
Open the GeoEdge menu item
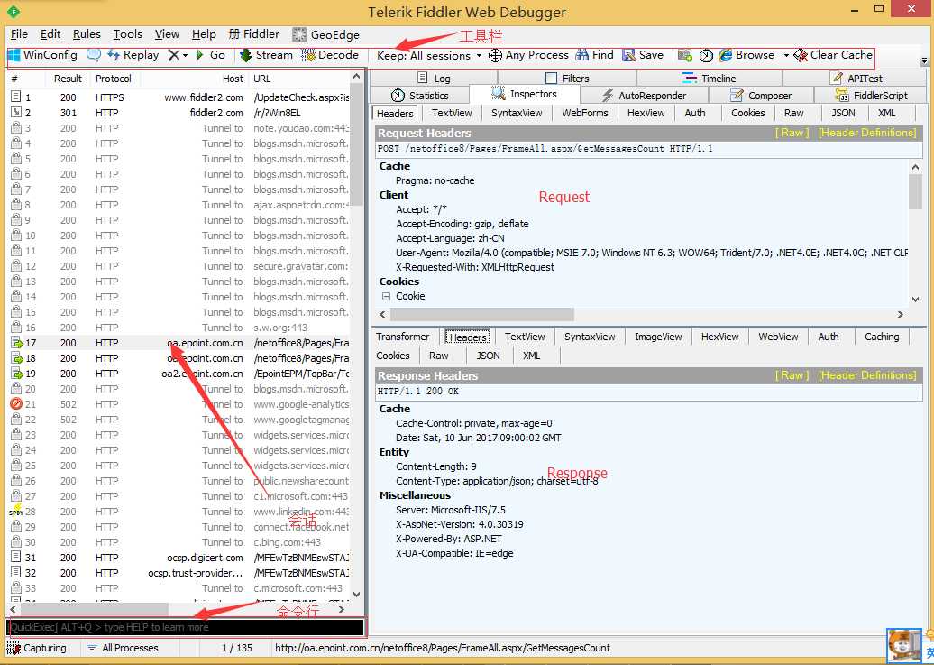tap(325, 34)
